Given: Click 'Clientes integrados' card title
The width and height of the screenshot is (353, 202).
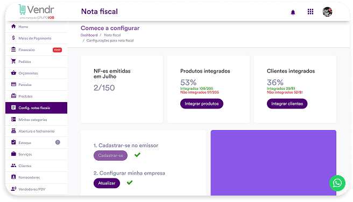Looking at the screenshot, I should point(291,71).
